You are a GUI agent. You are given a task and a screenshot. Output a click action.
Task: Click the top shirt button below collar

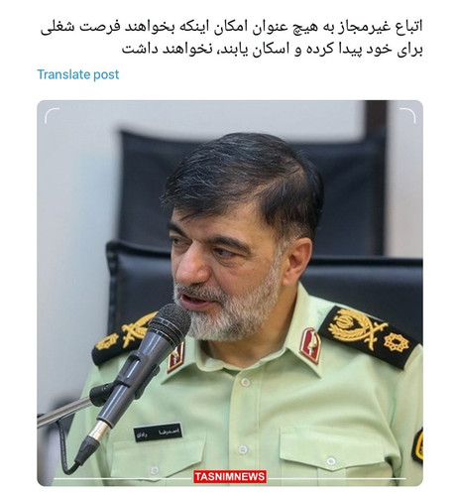pos(245,382)
